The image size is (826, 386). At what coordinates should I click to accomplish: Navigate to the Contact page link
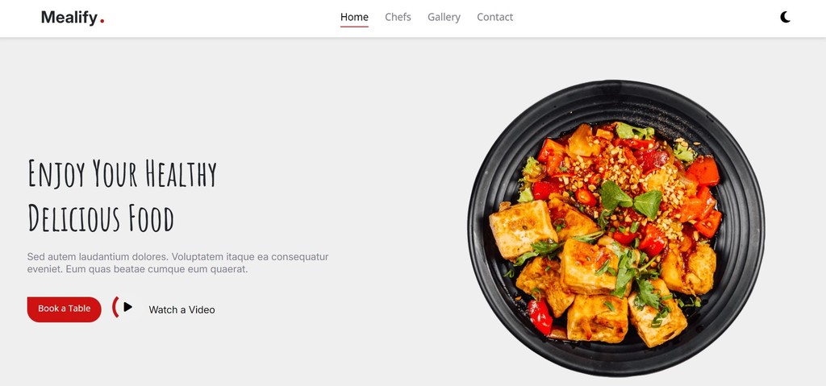pos(494,18)
